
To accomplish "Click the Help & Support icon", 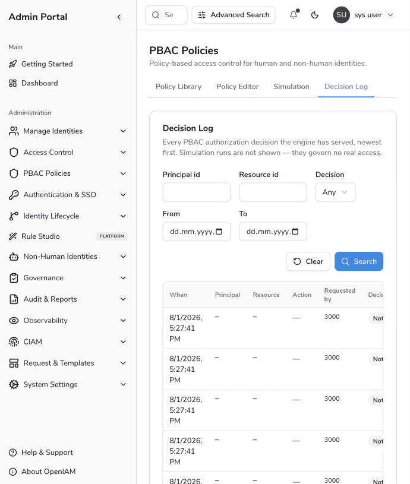I will pyautogui.click(x=12, y=453).
